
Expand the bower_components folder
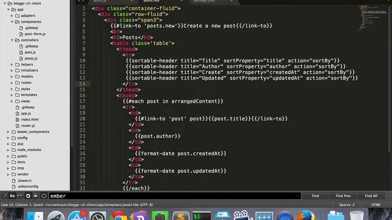click(8, 132)
